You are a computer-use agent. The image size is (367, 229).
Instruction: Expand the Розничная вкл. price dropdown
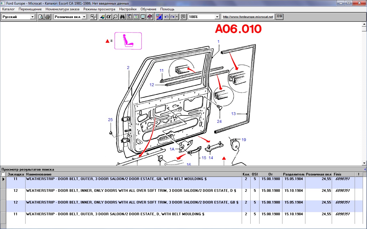[84, 17]
